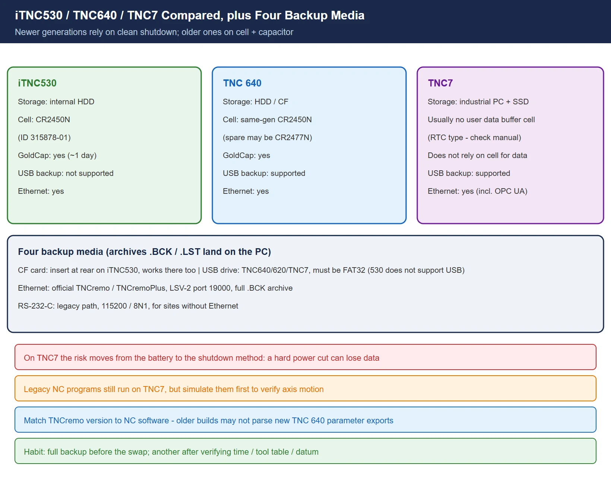Select 'RS-232-C: legacy path, 115200 / 8N1' line
Screen dimensions: 611x477
click(x=128, y=306)
